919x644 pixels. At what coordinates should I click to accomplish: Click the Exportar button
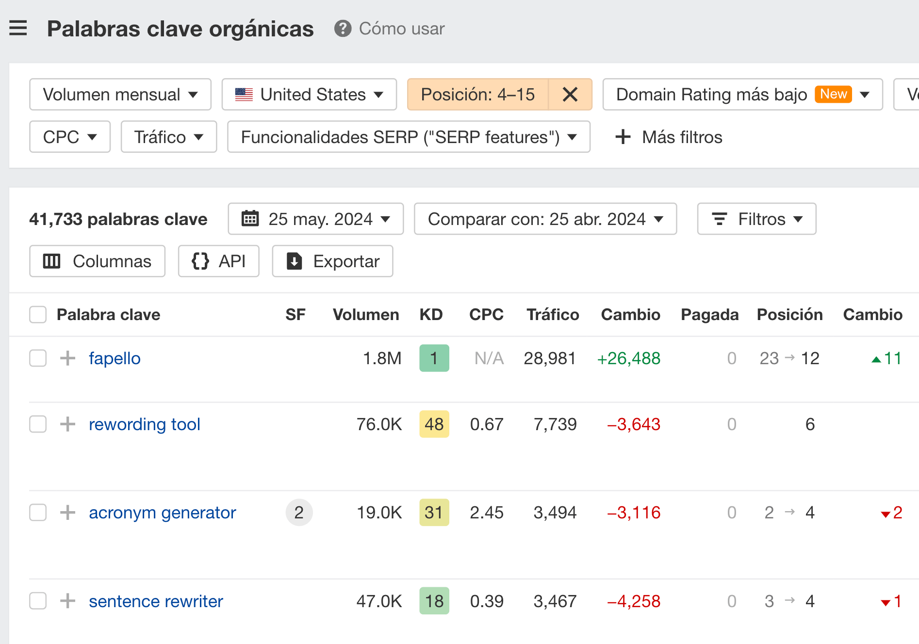332,261
